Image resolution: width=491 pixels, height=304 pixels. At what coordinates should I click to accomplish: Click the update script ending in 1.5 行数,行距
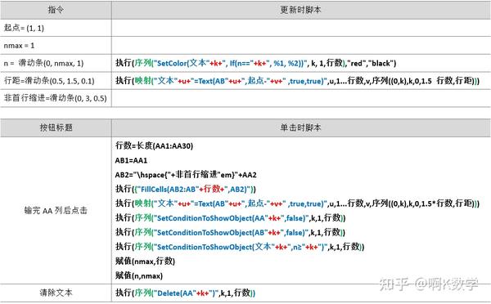tap(297, 81)
